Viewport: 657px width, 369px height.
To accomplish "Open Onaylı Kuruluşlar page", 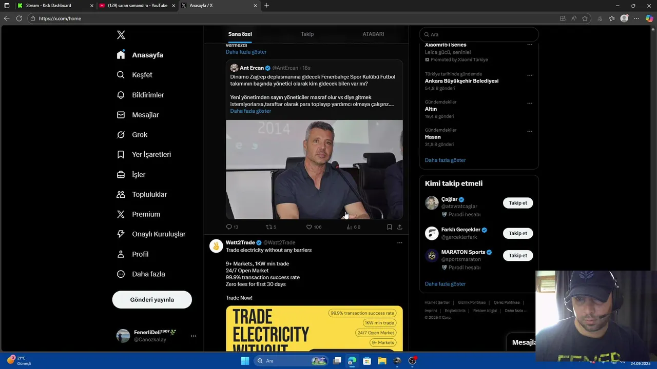I will (x=151, y=234).
